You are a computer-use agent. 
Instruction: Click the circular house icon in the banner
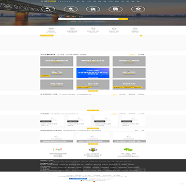71,9
